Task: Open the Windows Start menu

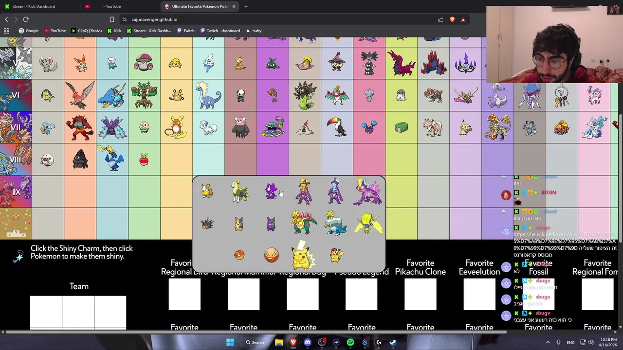Action: [230, 342]
